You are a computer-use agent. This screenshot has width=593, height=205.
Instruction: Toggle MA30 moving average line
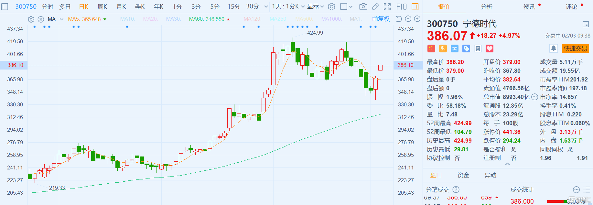pyautogui.click(x=174, y=19)
